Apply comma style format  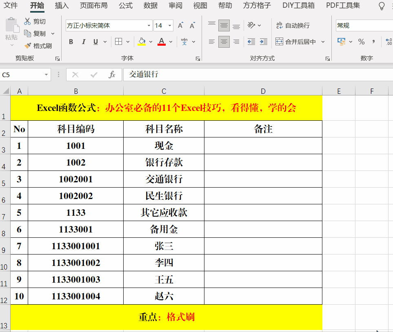tap(373, 42)
